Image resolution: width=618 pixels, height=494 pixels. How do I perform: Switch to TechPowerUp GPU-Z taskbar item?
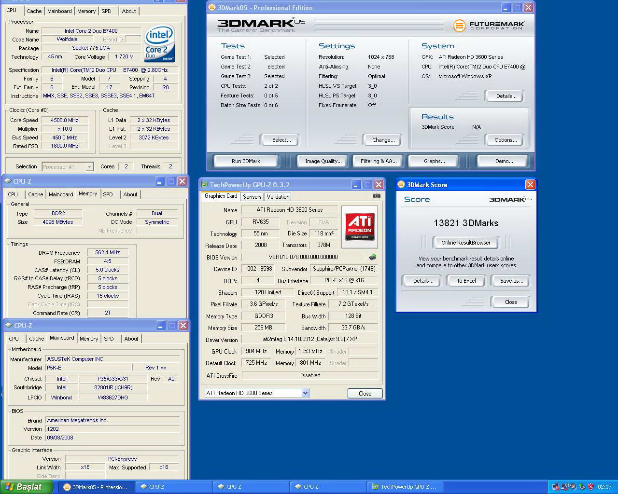(404, 487)
